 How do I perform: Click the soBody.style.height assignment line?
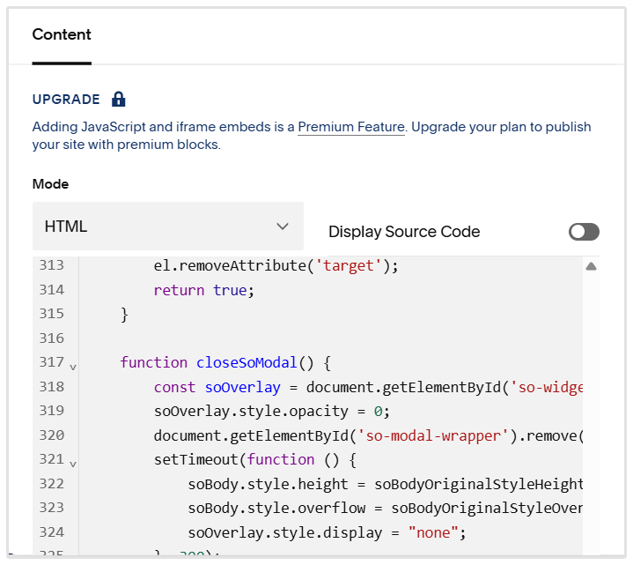coord(385,484)
